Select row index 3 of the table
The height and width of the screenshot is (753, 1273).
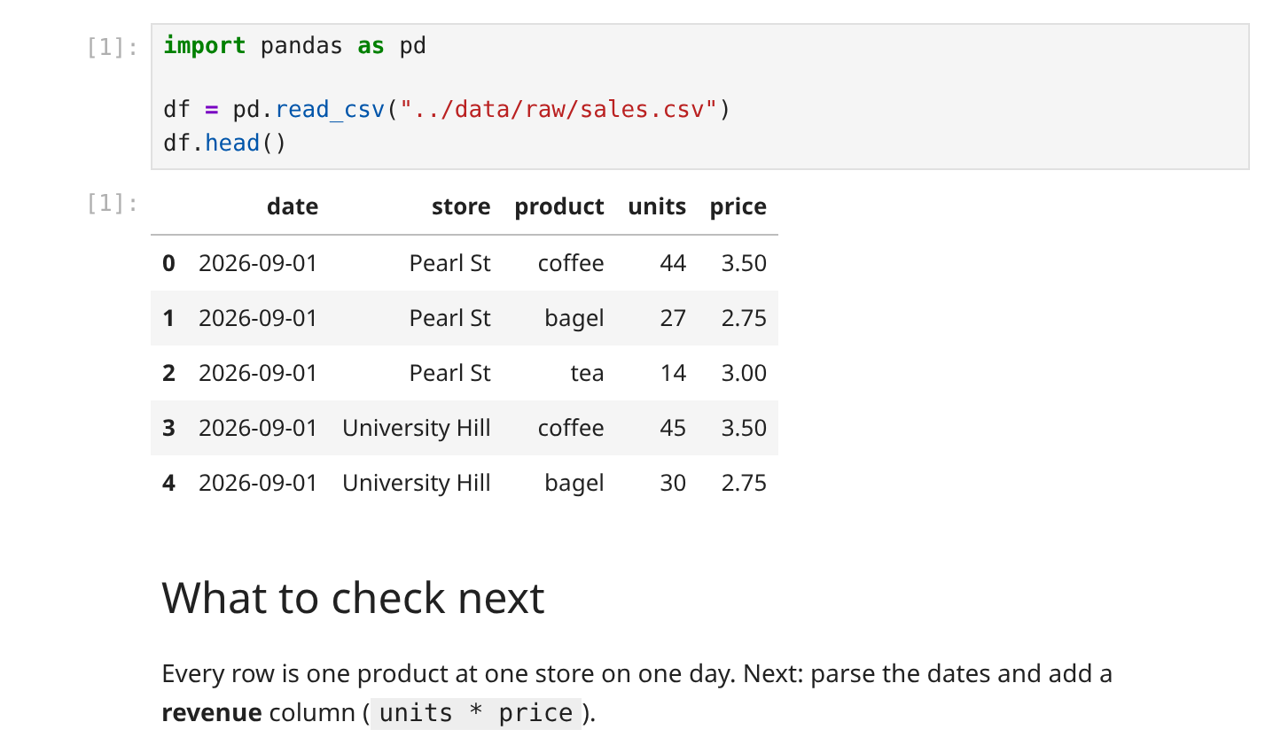click(x=169, y=428)
